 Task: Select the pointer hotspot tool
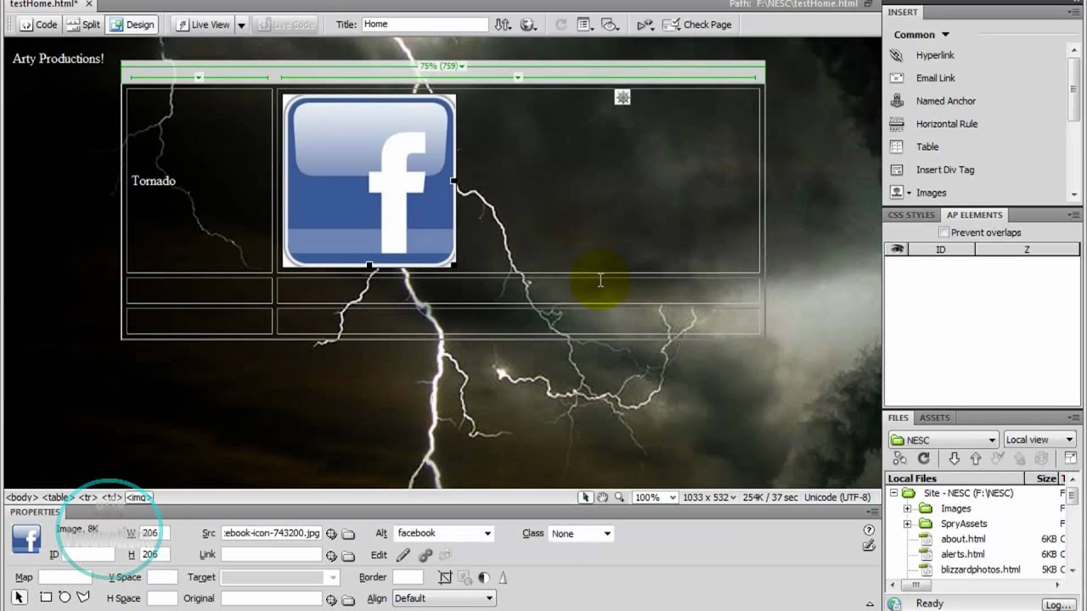pos(20,597)
